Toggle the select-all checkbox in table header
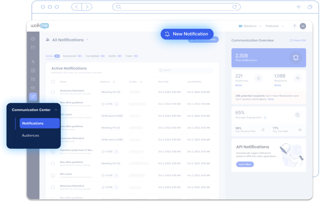 (53, 82)
